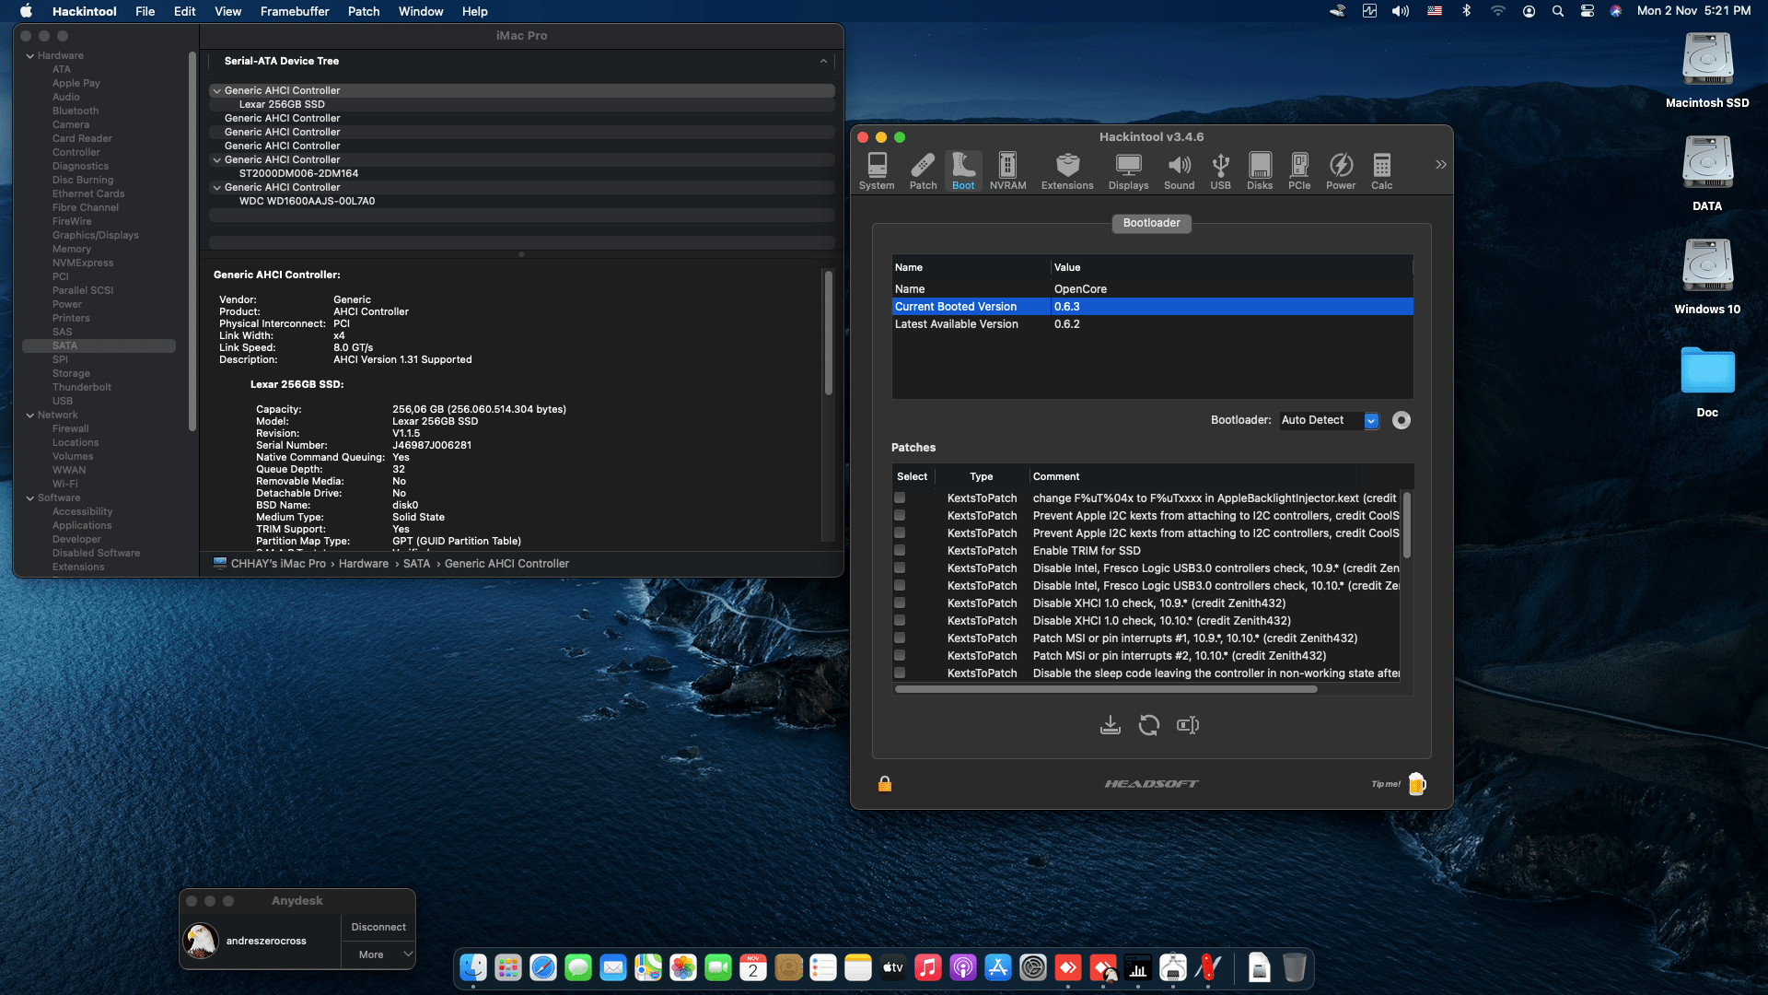Tick the AppleBacklightInjector patch checkbox
Screen dimensions: 1768x995
click(900, 497)
